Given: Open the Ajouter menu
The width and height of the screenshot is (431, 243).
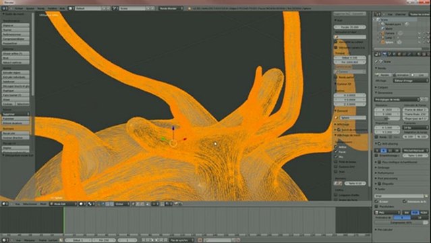Looking at the screenshot, I should click(30, 9).
